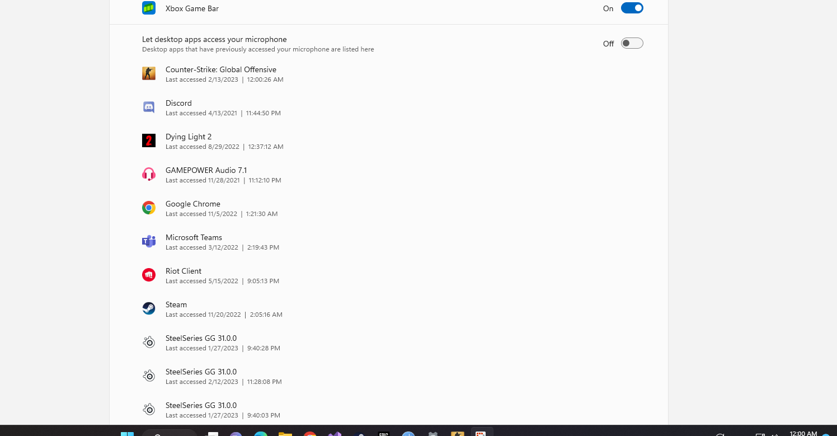Click the Discord app icon
Screen dimensions: 837x436
point(149,107)
